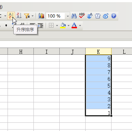Click the Sort Ascending A-Z button
Screen dimensions: 132x131
(11, 16)
